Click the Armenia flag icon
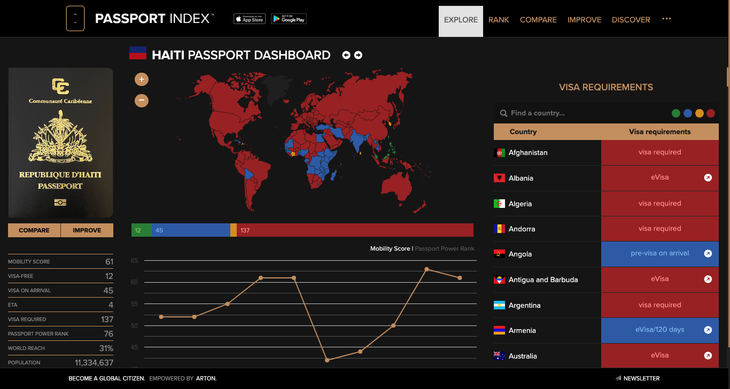The image size is (730, 389). [x=500, y=330]
